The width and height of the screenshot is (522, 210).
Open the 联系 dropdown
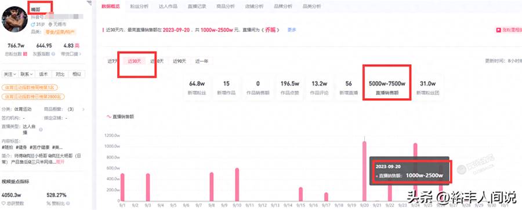click(x=27, y=75)
